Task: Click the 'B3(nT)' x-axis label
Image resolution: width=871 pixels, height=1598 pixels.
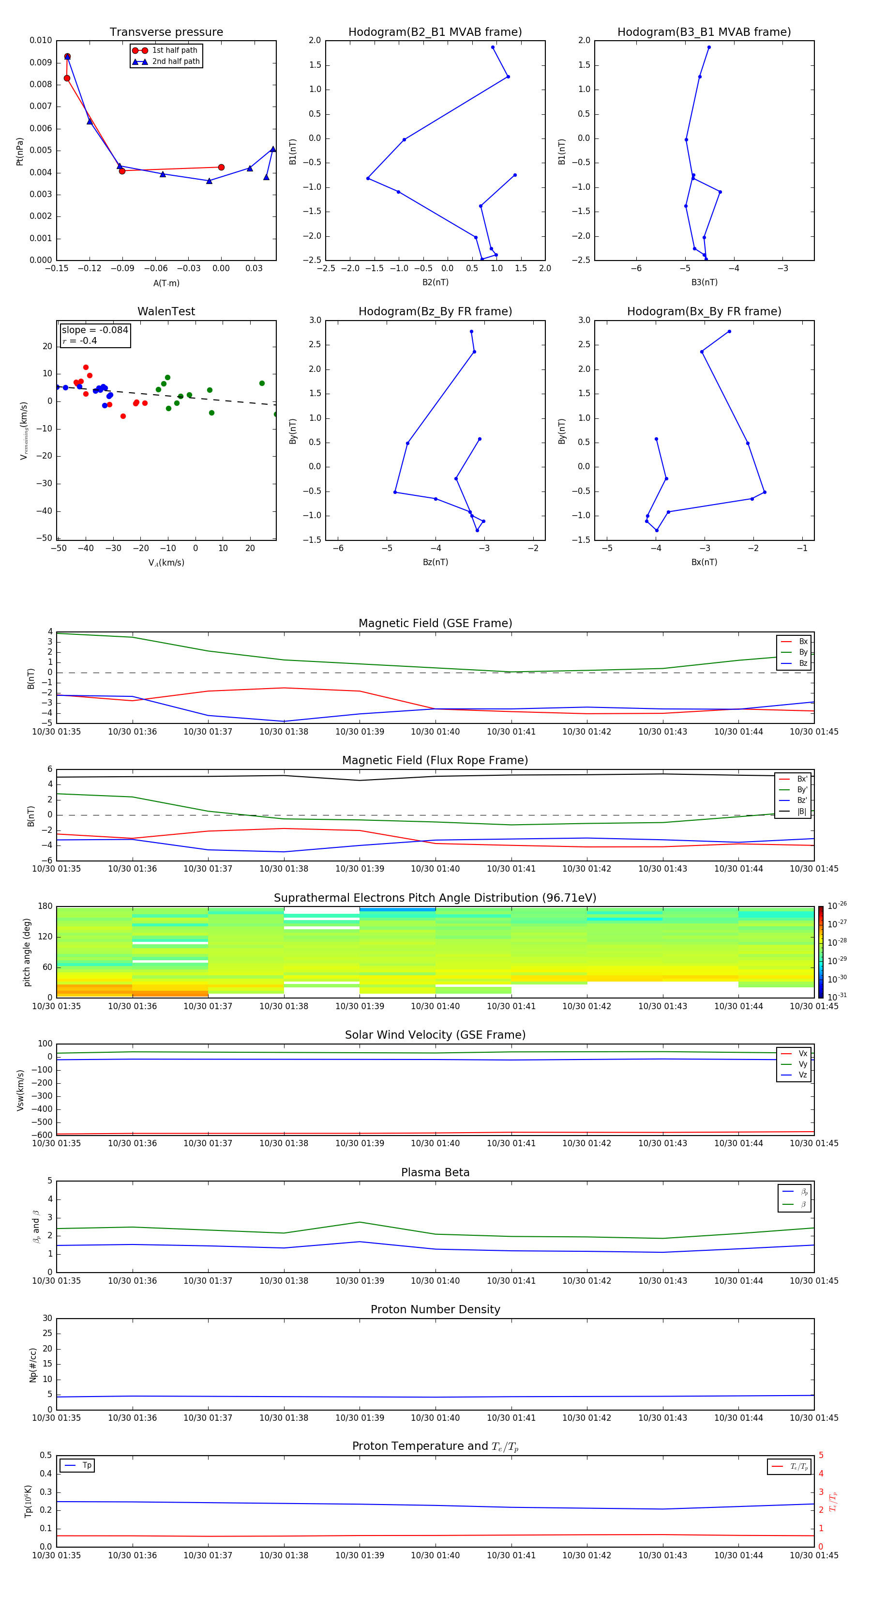Action: (x=704, y=282)
